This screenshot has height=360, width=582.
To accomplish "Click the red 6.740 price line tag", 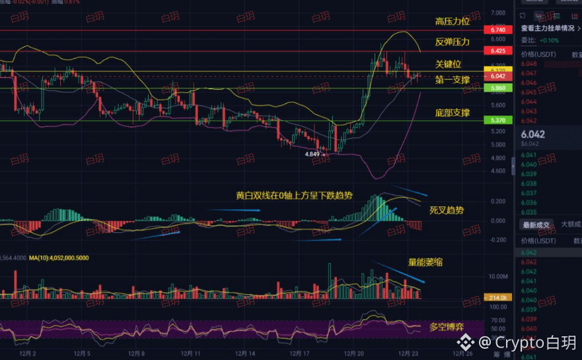I will point(498,30).
